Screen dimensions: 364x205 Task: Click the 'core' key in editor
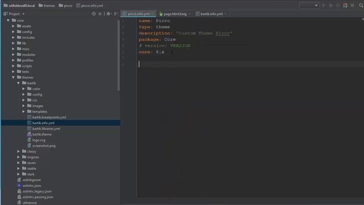click(x=144, y=52)
